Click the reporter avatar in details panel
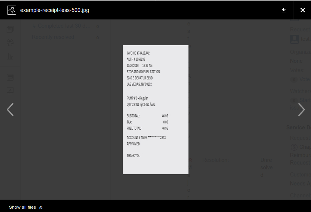Image resolution: width=311 pixels, height=212 pixels. coord(295,39)
